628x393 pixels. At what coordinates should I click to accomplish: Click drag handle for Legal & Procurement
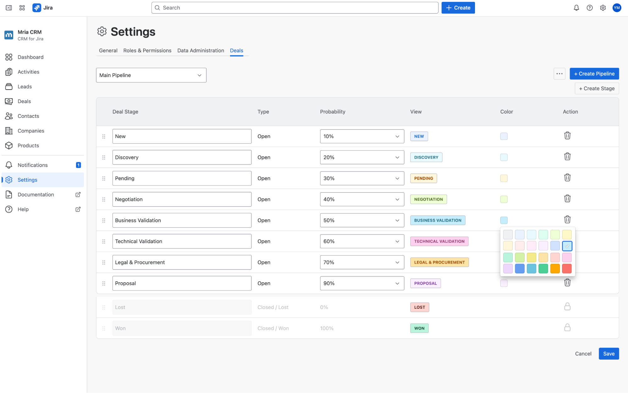click(x=104, y=263)
